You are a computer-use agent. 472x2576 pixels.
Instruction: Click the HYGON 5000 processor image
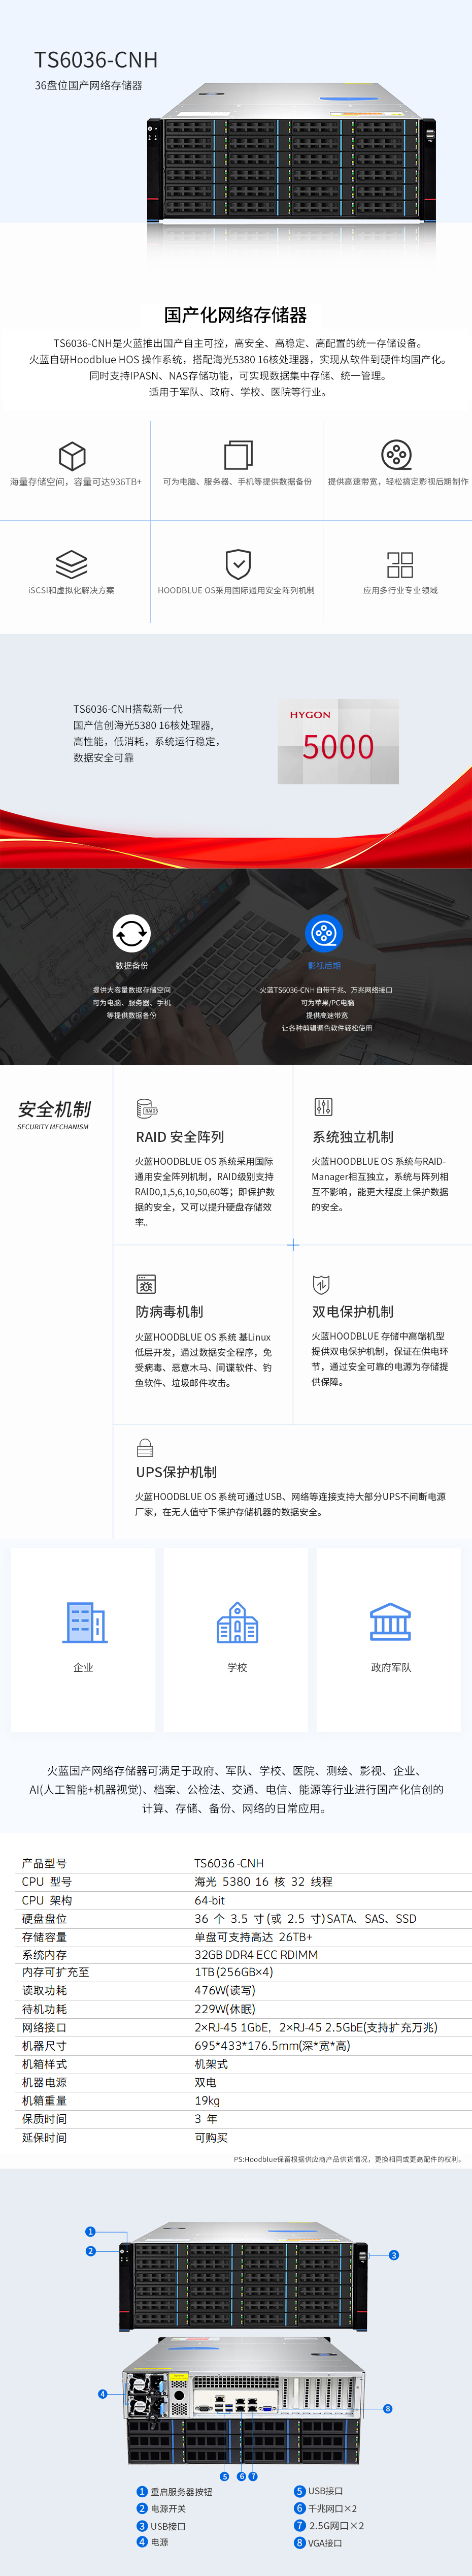click(338, 741)
